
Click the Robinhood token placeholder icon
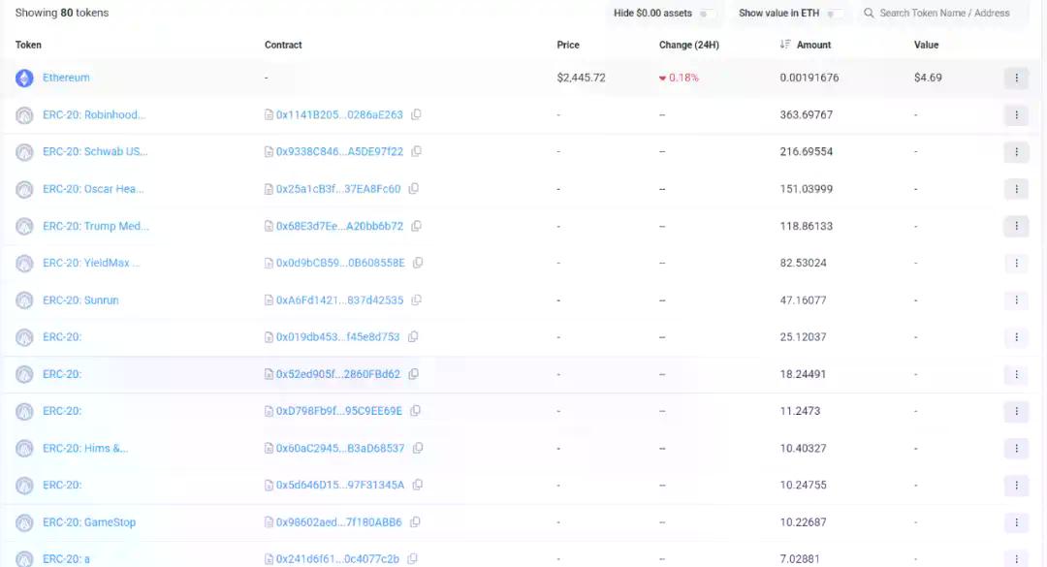point(24,115)
